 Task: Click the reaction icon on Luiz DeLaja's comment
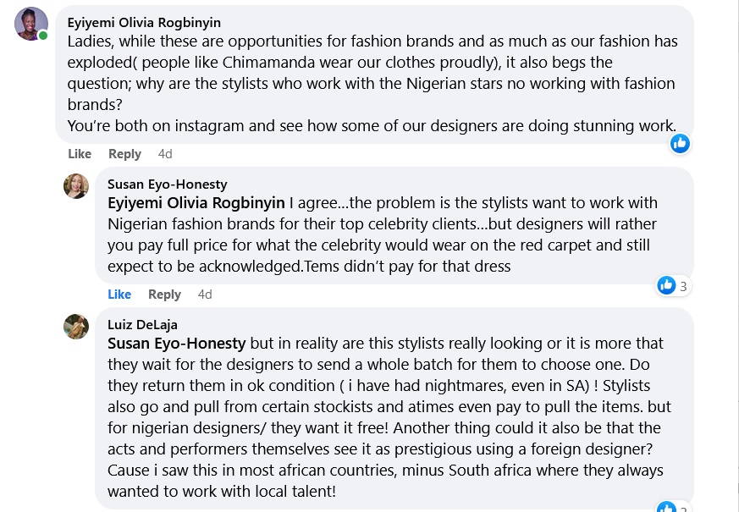pyautogui.click(x=667, y=508)
